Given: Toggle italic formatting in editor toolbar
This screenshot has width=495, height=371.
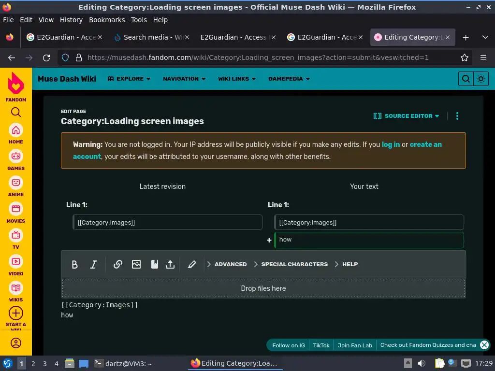Looking at the screenshot, I should click(x=93, y=264).
